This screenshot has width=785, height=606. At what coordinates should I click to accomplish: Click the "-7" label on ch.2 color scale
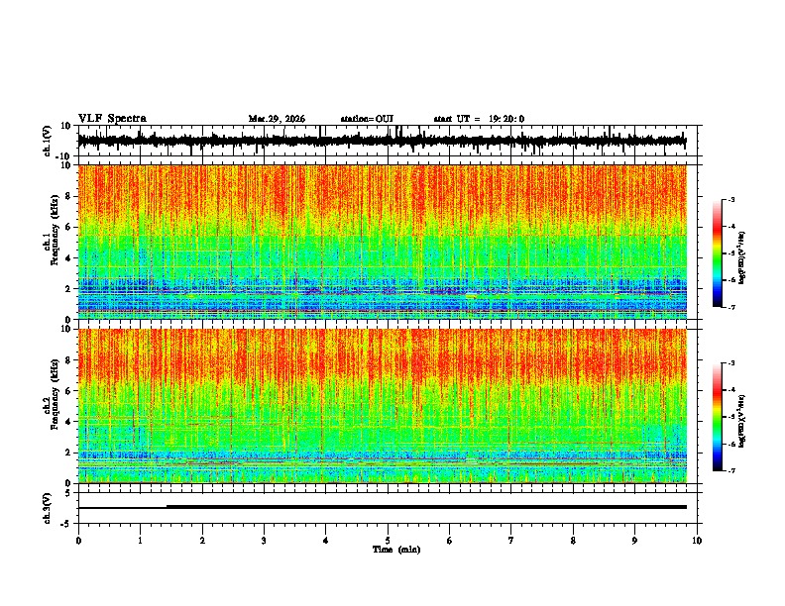[x=731, y=470]
